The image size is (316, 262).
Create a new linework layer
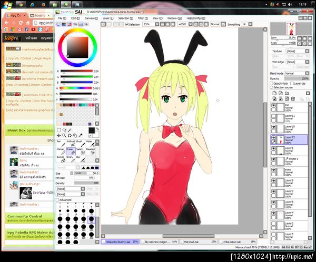(x=281, y=93)
